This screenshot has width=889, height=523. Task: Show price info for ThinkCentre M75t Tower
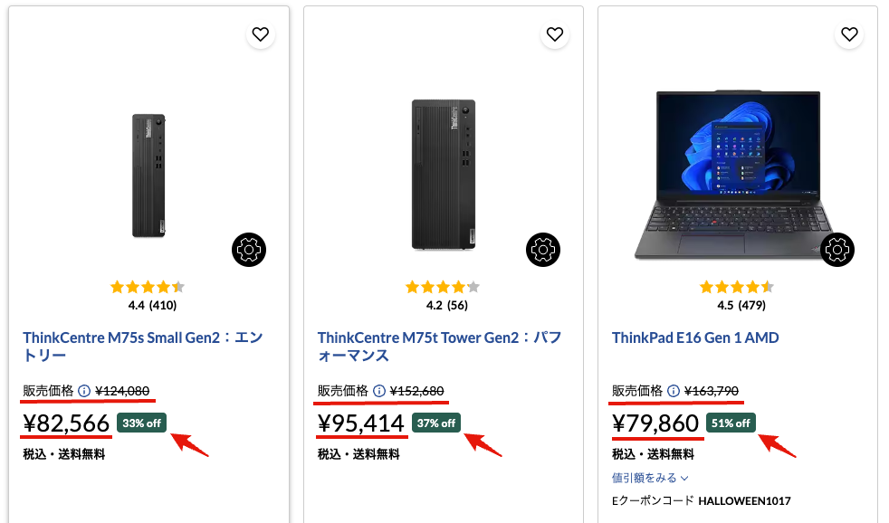(378, 391)
